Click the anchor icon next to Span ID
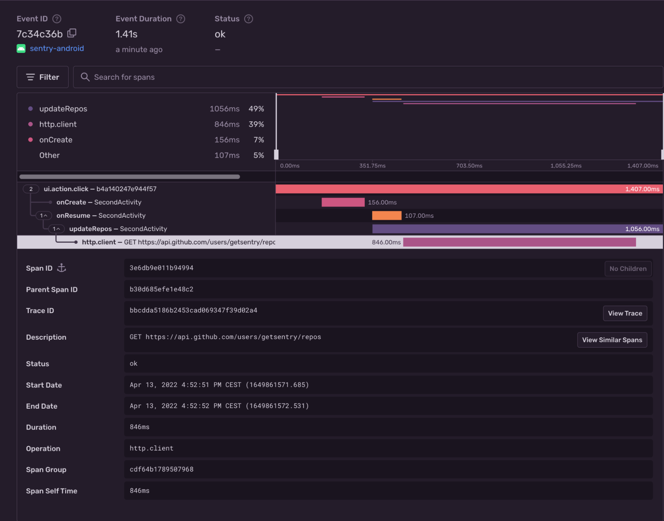 [x=62, y=268]
